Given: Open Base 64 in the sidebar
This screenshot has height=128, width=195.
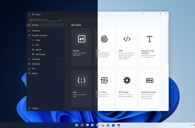Looking at the screenshot, I should (45, 50).
